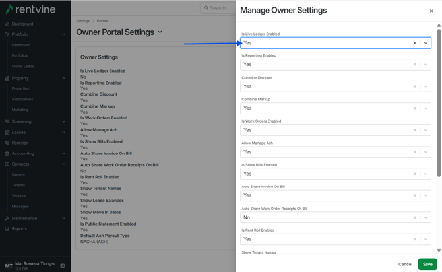Click the Save button

point(427,264)
